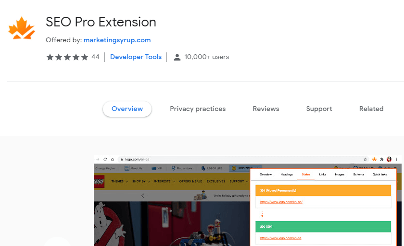The image size is (404, 246).
Task: Open the Developer Tools category link
Action: tap(136, 57)
